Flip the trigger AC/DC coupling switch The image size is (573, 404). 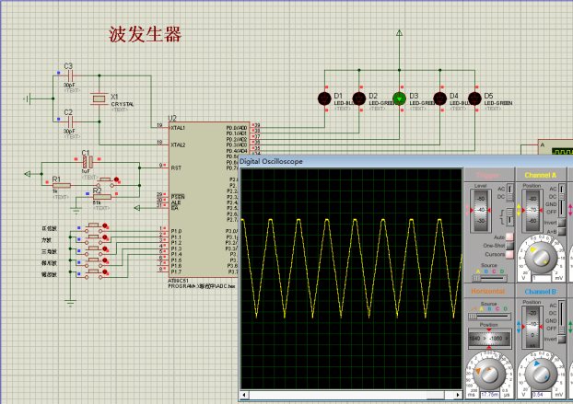tap(509, 192)
